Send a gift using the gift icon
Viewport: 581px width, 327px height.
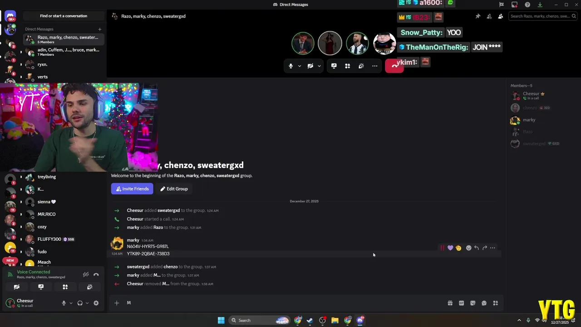click(450, 303)
